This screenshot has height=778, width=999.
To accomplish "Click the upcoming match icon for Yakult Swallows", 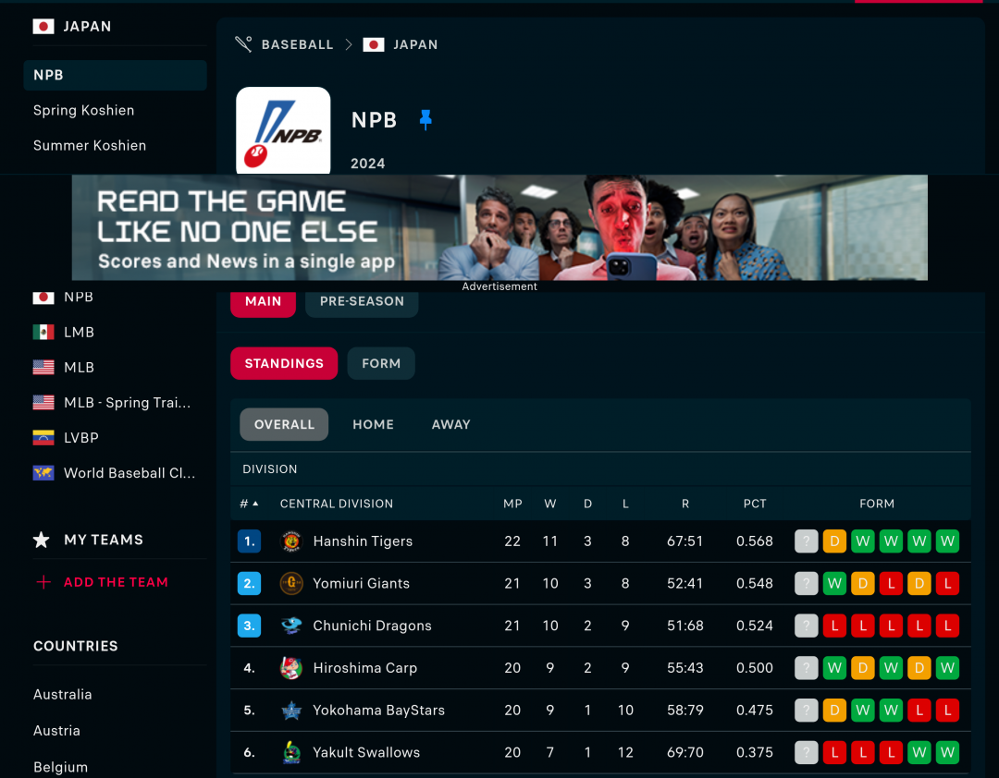I will pos(806,752).
